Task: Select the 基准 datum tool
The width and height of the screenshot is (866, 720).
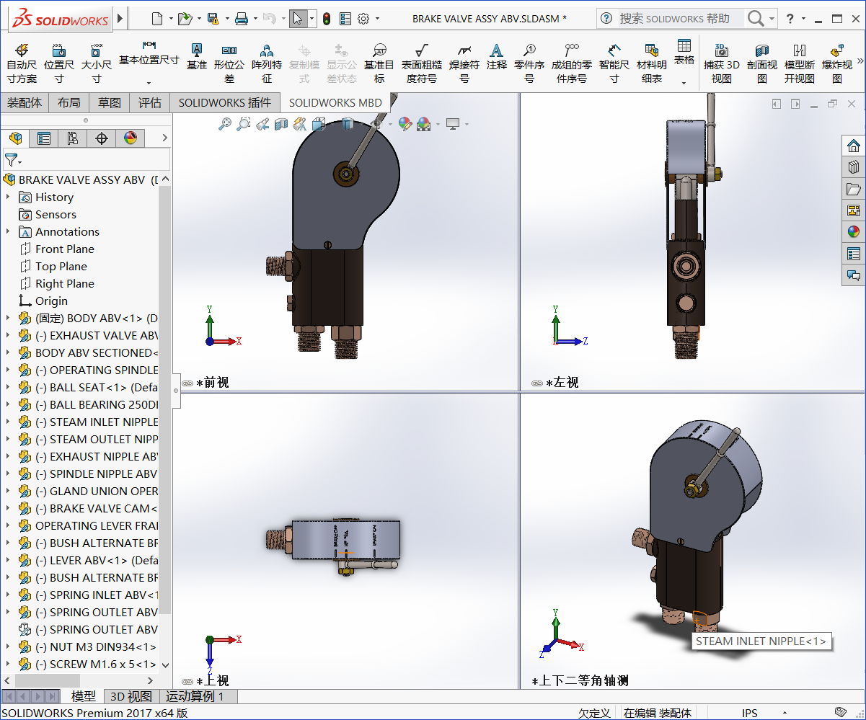Action: point(196,56)
